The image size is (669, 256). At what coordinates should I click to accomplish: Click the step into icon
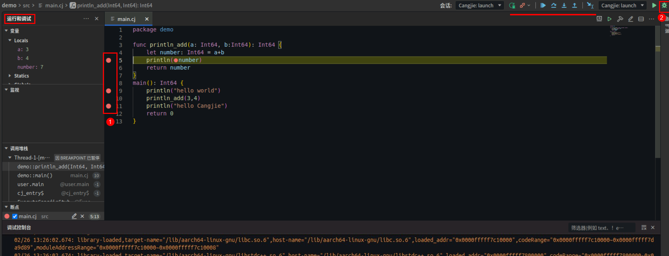click(x=564, y=5)
